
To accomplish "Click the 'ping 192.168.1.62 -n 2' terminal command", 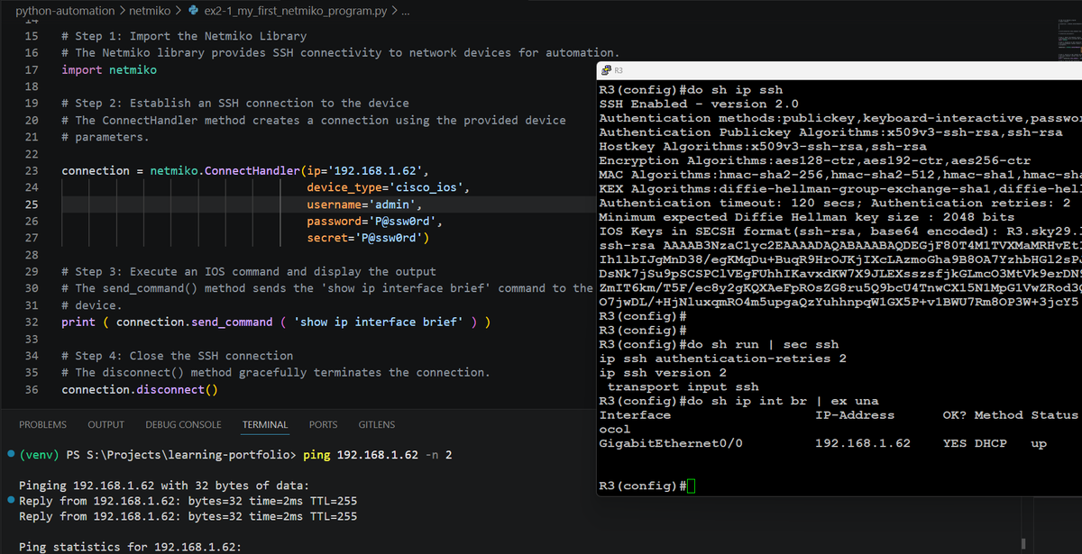I will point(378,454).
